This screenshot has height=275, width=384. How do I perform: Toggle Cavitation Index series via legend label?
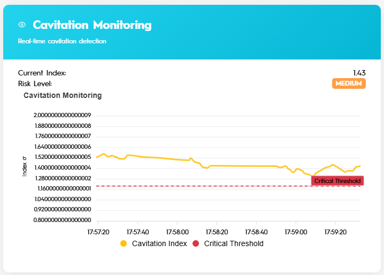[159, 243]
